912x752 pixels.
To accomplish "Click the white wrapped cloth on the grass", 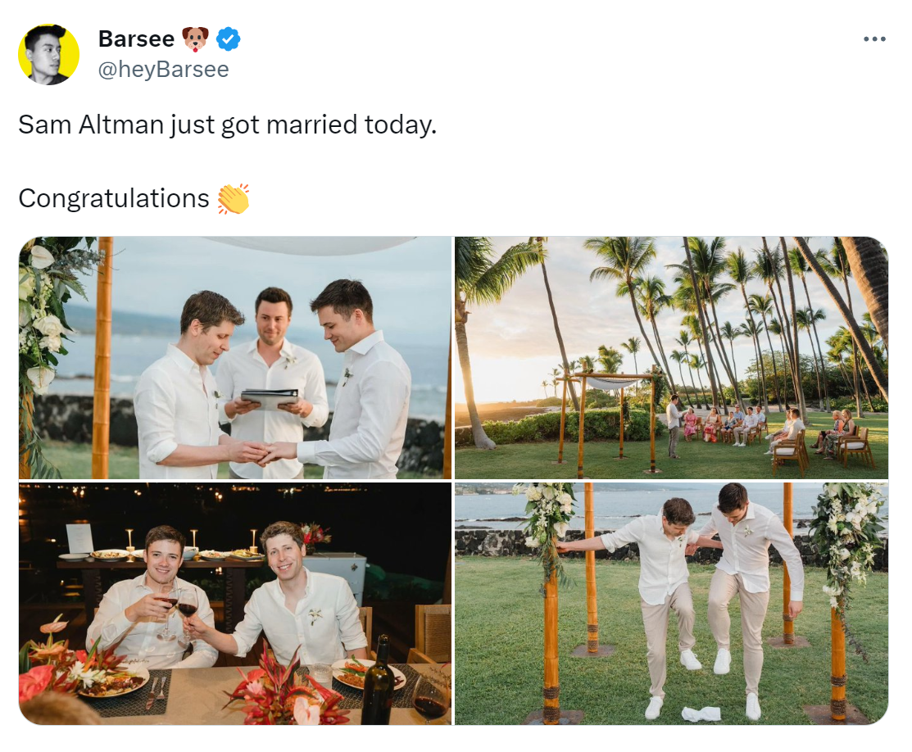I will 701,713.
